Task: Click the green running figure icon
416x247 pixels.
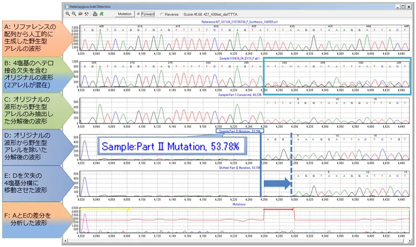Action: click(101, 14)
